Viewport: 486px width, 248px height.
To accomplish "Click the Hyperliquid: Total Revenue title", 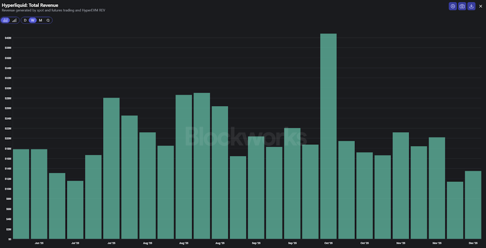I will click(x=30, y=5).
